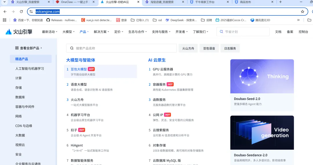Expand 大模型 navigation menu
Viewport: 313px width, 165px height.
(68, 32)
